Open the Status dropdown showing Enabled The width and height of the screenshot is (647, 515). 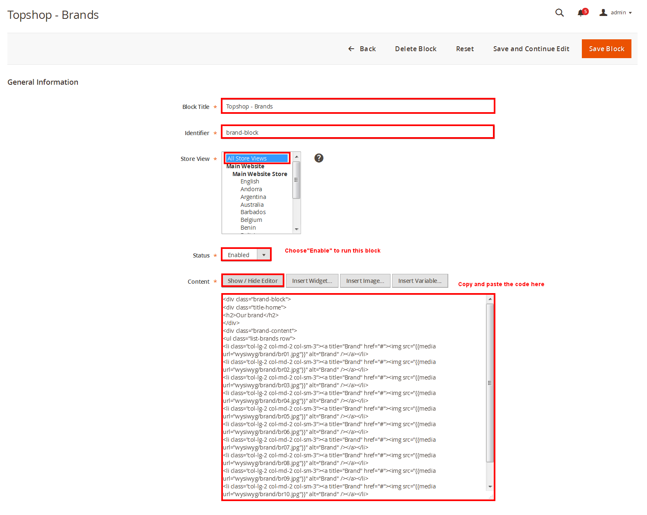pos(246,255)
